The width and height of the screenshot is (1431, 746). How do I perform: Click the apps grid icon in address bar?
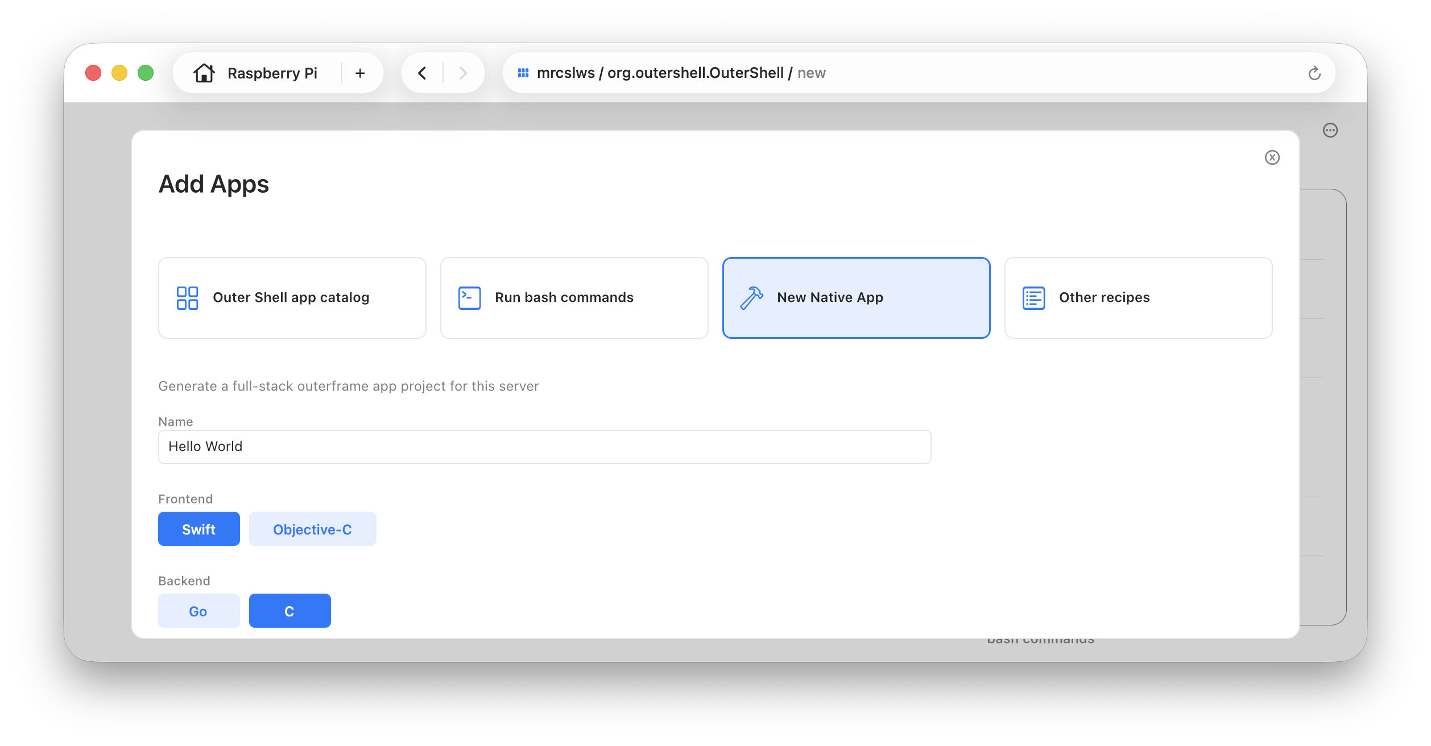pos(523,73)
